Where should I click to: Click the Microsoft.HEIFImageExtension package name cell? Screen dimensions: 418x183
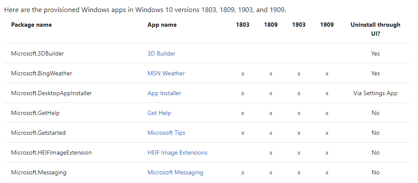point(51,152)
